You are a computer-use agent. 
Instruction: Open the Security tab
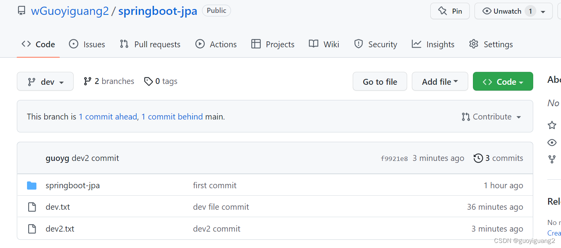(375, 44)
